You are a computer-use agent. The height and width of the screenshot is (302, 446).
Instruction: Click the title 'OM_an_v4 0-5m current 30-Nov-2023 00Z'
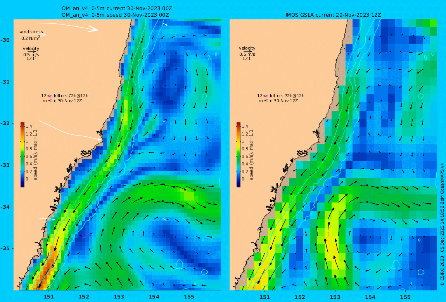117,9
